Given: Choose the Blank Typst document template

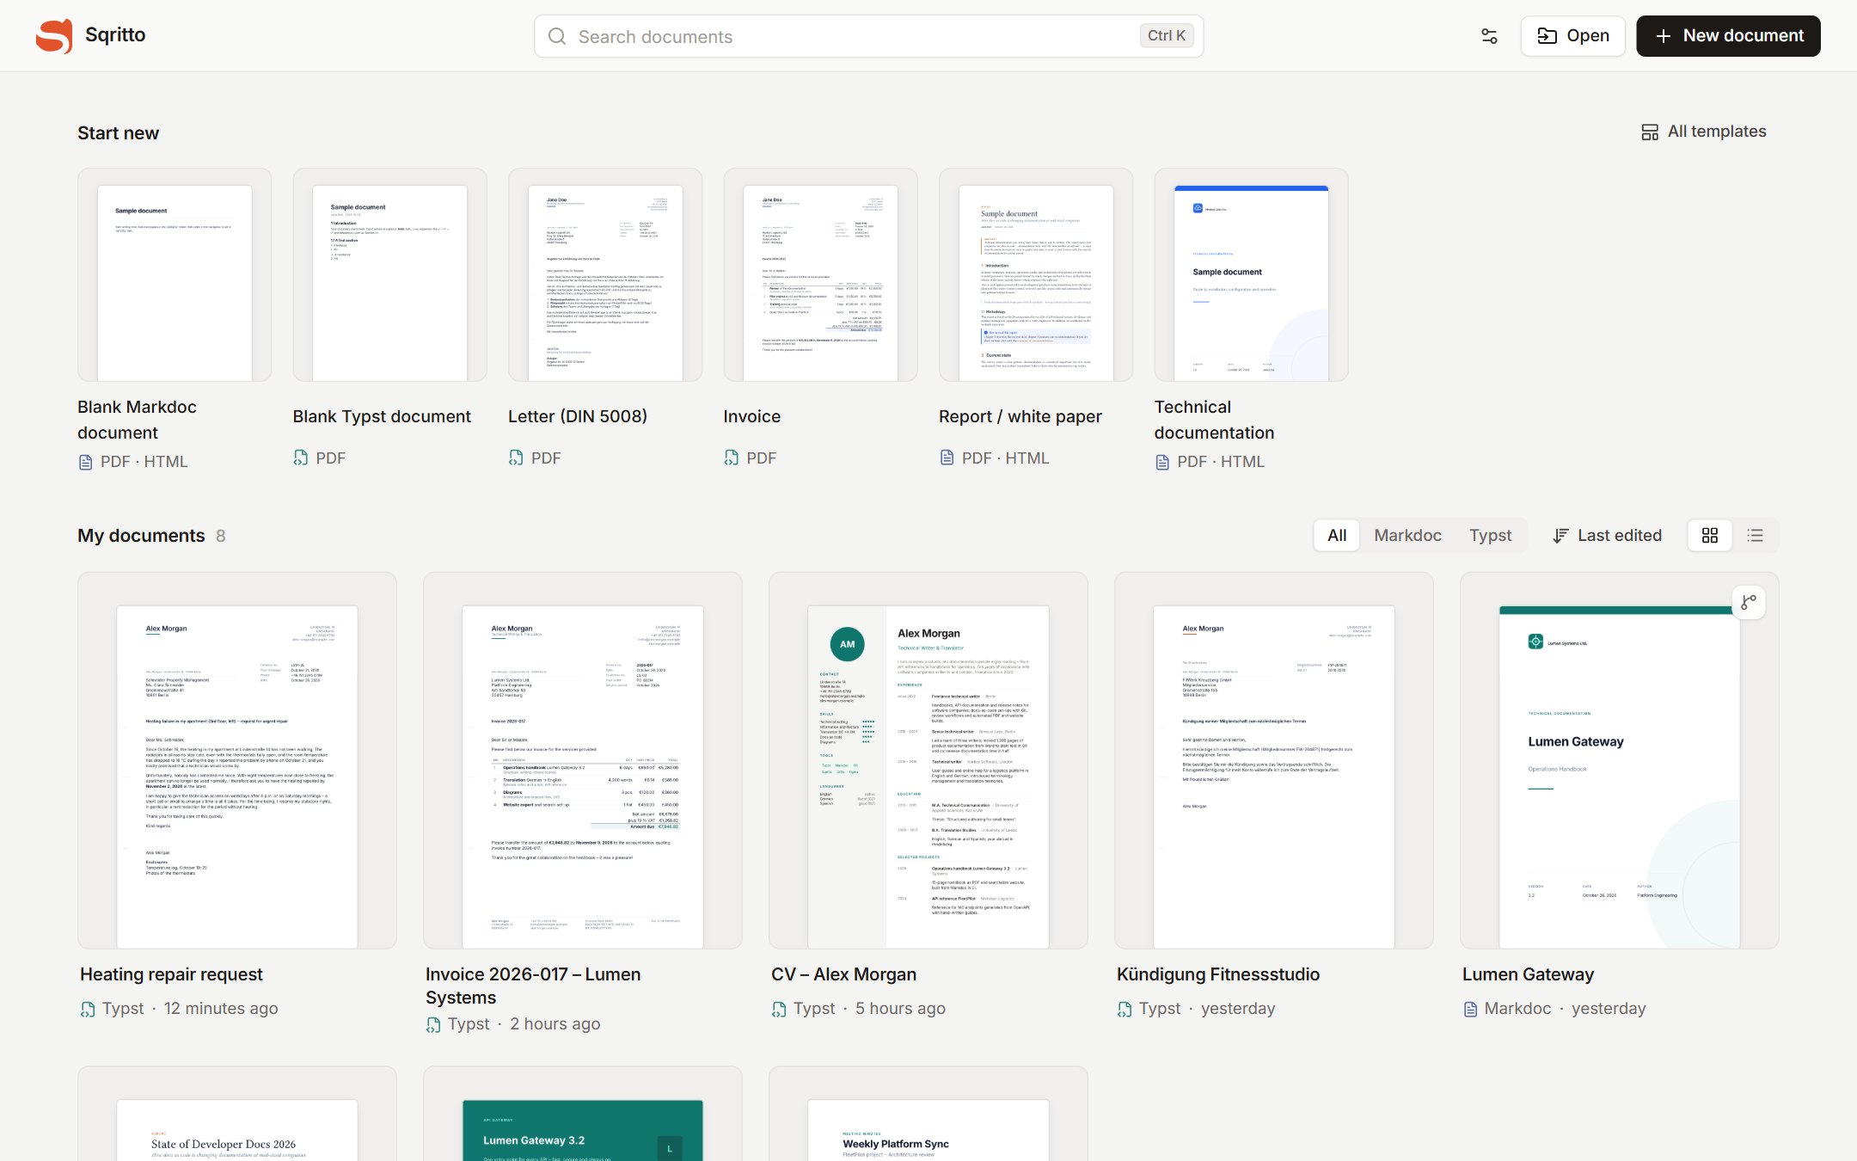Looking at the screenshot, I should point(389,275).
